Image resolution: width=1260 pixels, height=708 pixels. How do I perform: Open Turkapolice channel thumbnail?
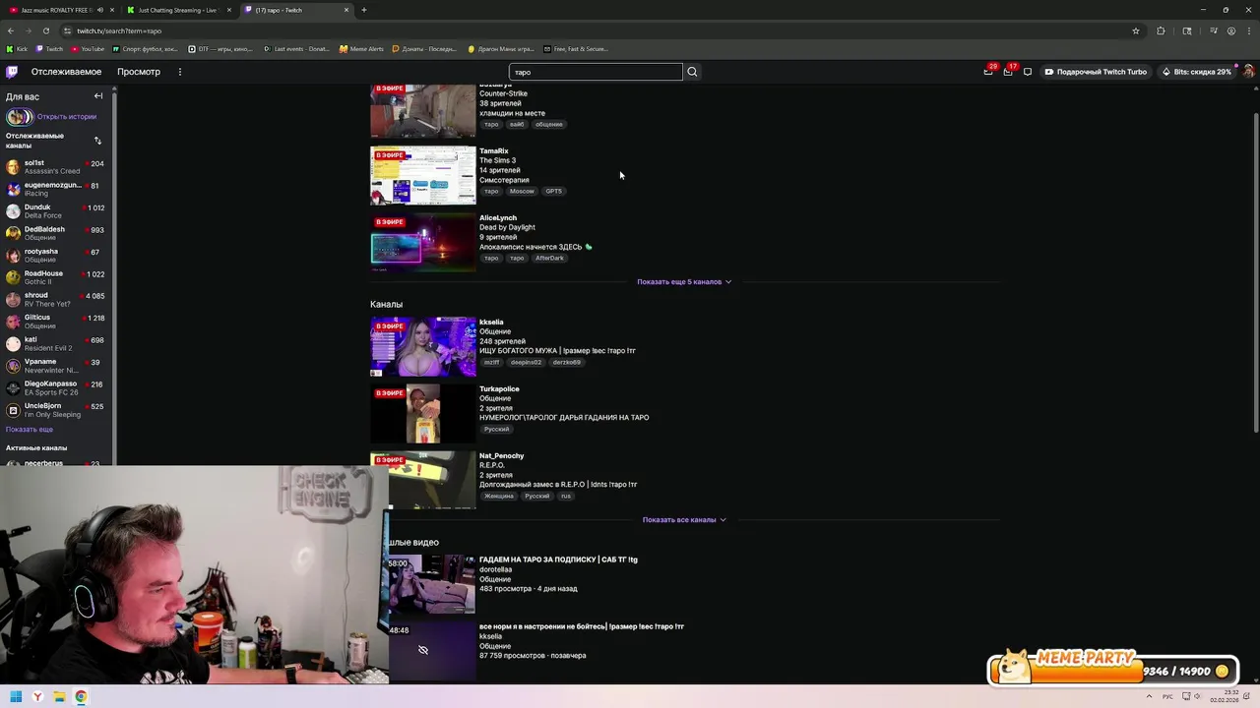tap(423, 414)
